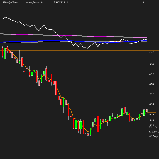This screenshot has height=159, width=159.
Task: Click the 536 price axis label
Action: pos(151,64)
